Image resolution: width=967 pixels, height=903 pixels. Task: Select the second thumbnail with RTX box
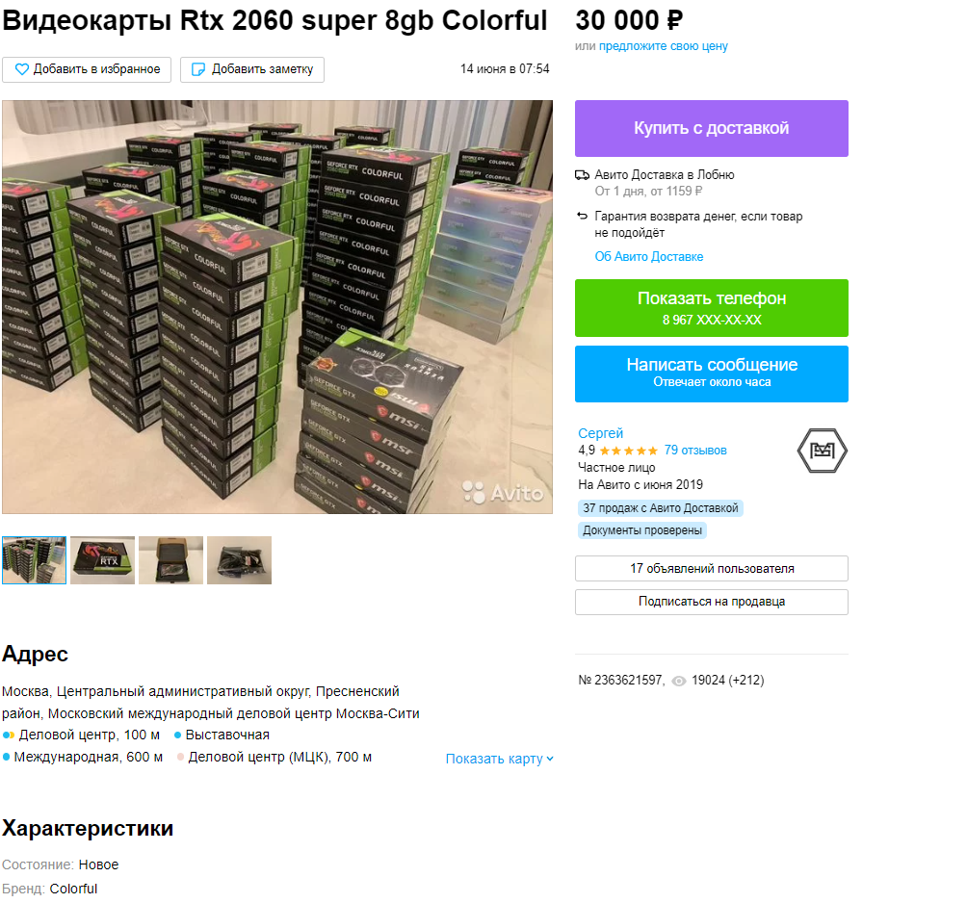click(x=102, y=560)
